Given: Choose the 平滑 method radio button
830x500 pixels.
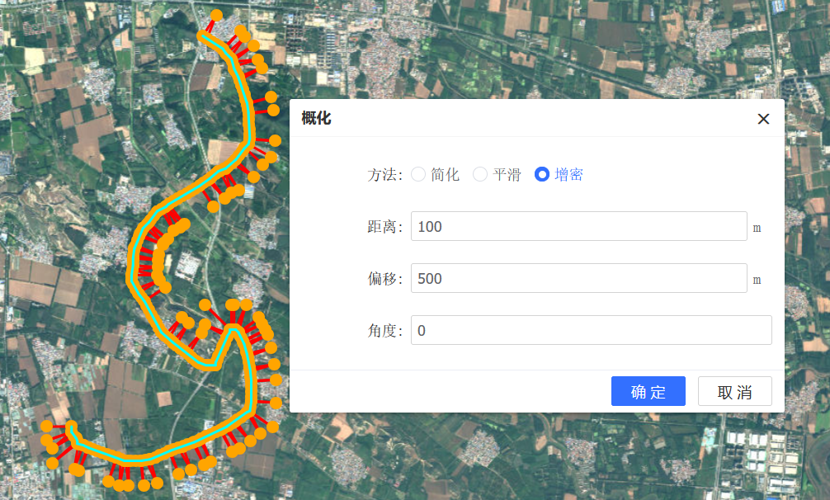Looking at the screenshot, I should coord(480,174).
